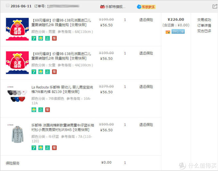Viewport: 218px width, 171px height.
Task: Click the red 聚 icon in 女童 row
Action: tap(55, 72)
